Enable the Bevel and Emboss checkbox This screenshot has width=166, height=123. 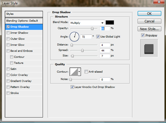click(x=8, y=51)
